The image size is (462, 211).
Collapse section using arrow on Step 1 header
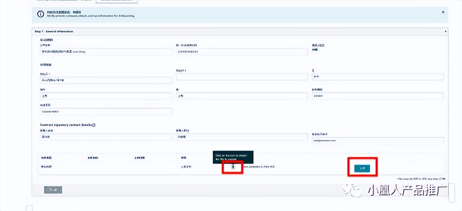(x=446, y=31)
